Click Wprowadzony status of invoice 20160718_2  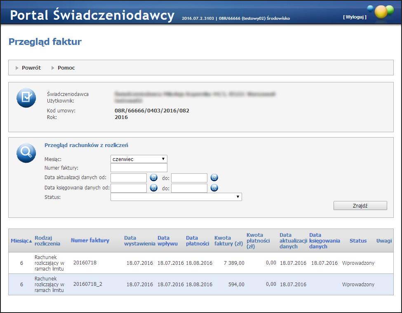358,284
